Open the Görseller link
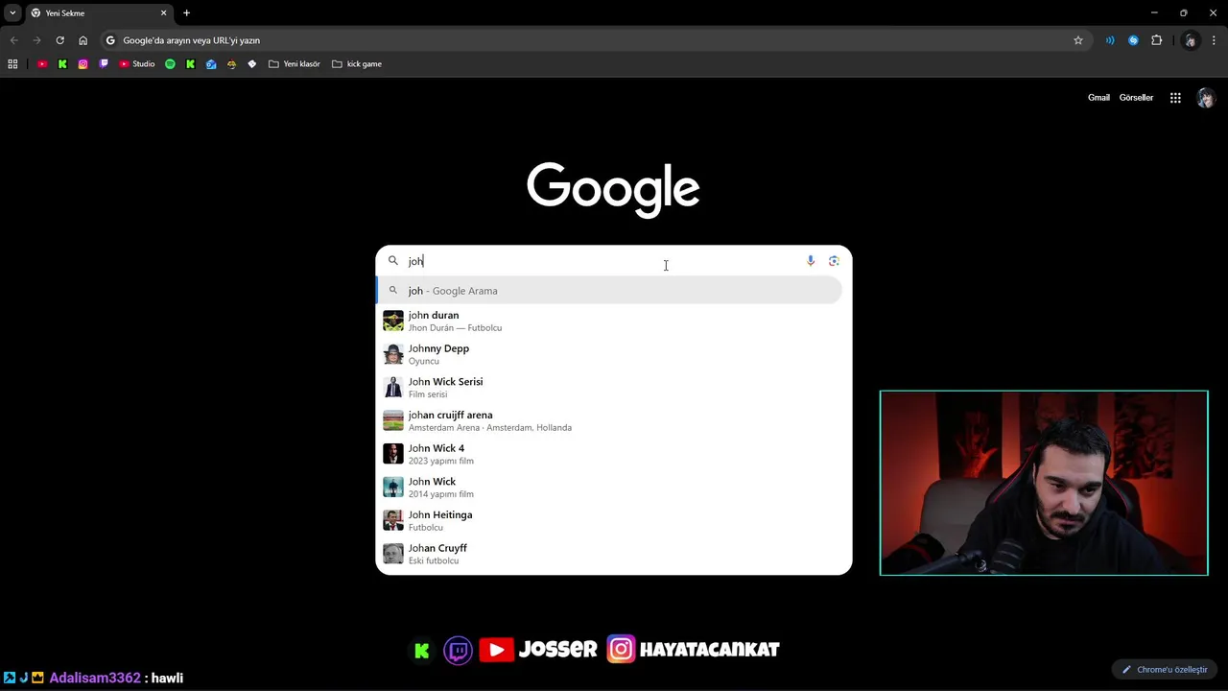Viewport: 1228px width, 691px height. pyautogui.click(x=1136, y=98)
